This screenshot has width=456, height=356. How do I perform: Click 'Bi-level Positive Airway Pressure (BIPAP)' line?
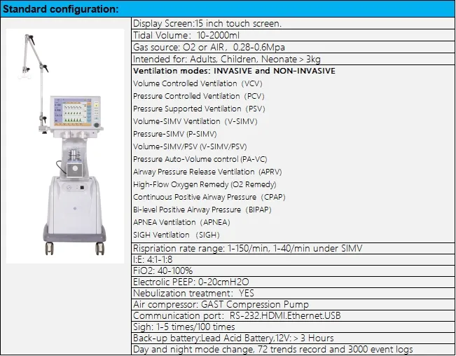202,210
